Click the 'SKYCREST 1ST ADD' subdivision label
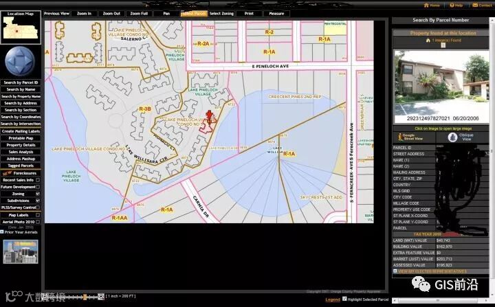The width and height of the screenshot is (495, 307). (321, 197)
